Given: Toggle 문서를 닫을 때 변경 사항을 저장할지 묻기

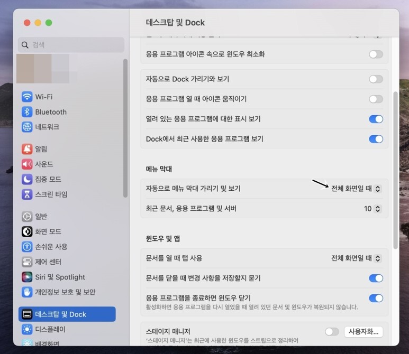Looking at the screenshot, I should click(376, 278).
